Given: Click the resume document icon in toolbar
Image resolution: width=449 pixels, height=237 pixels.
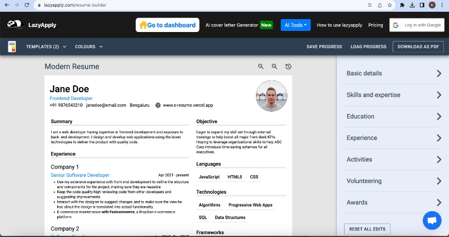Looking at the screenshot, I should (x=12, y=47).
